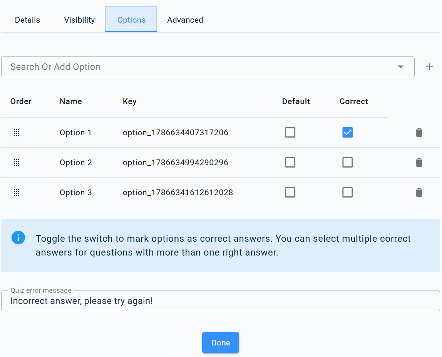The height and width of the screenshot is (357, 442).
Task: Tick the Default checkbox for Option 3
Action: pos(290,193)
